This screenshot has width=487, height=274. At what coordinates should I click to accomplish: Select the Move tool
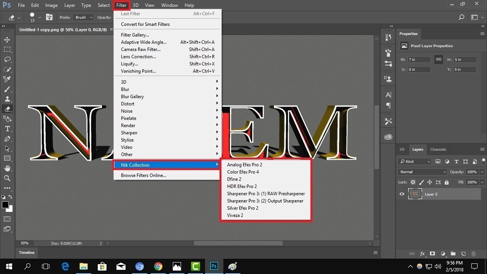[x=7, y=40]
